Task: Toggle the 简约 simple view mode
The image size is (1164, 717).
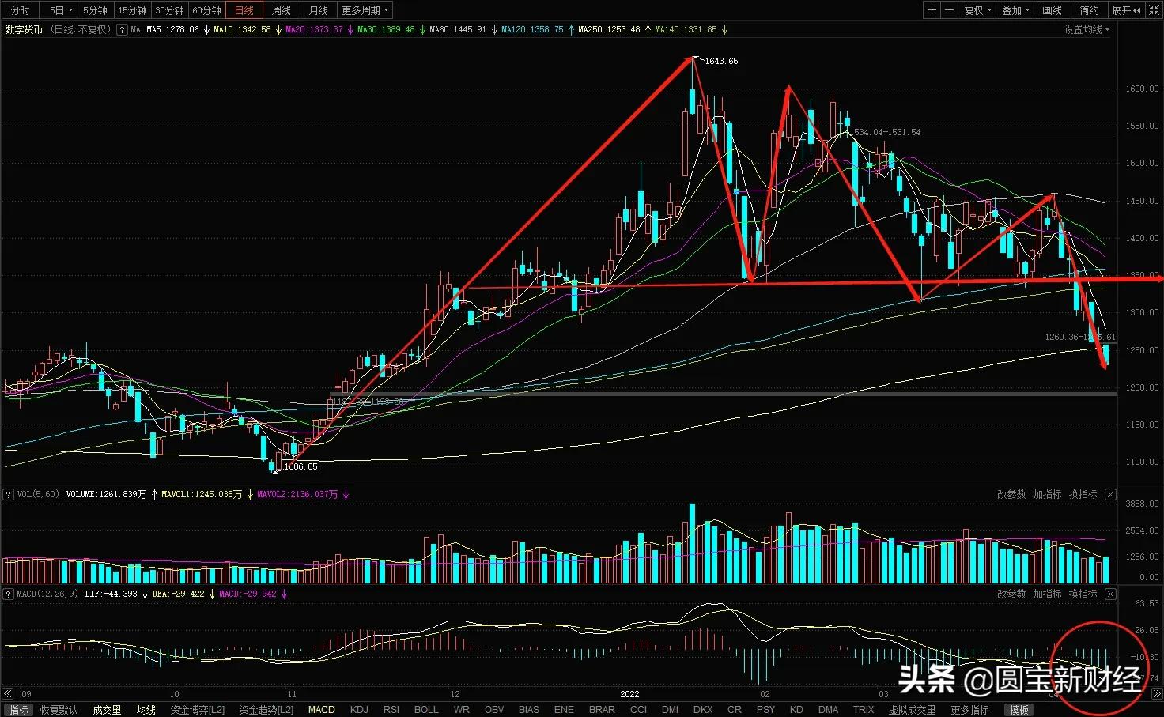Action: [1089, 10]
